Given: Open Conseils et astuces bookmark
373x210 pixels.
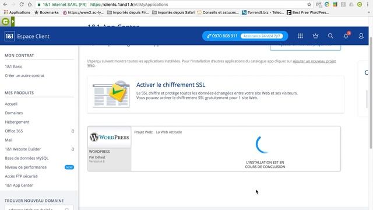Looking at the screenshot, I should [218, 12].
